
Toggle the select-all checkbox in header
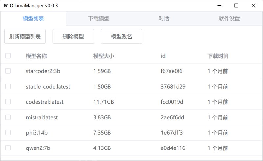(x=8, y=56)
